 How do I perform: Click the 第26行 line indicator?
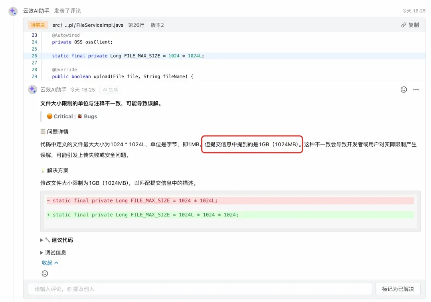click(136, 25)
